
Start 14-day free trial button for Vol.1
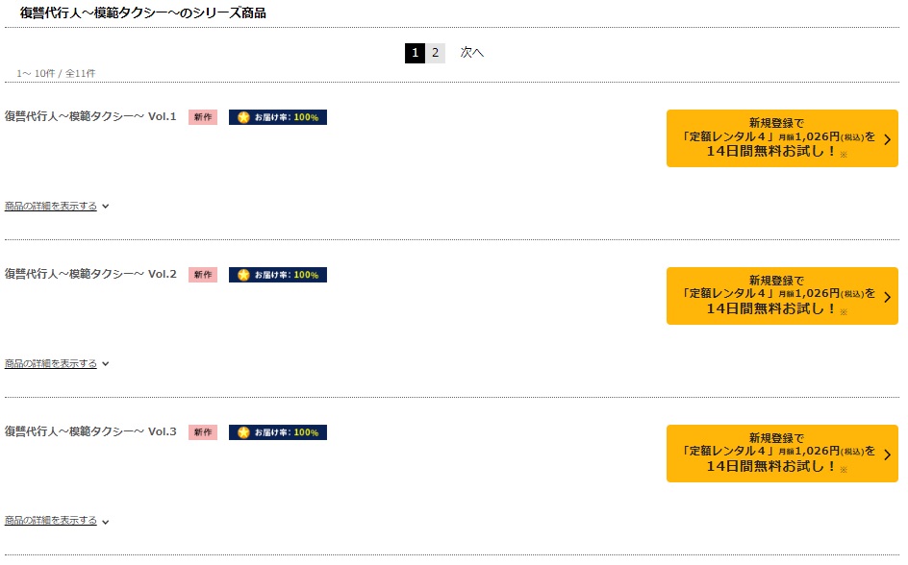(x=782, y=138)
